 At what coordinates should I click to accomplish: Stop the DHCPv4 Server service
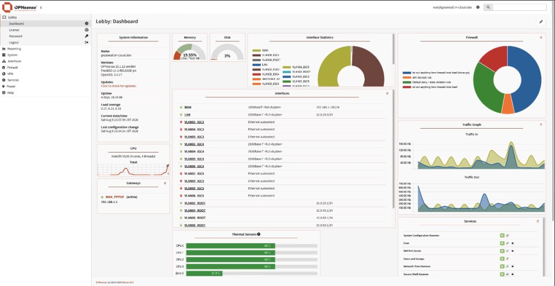pyautogui.click(x=513, y=251)
